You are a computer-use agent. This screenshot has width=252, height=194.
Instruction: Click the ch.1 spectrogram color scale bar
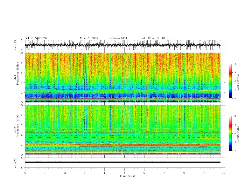(230, 81)
